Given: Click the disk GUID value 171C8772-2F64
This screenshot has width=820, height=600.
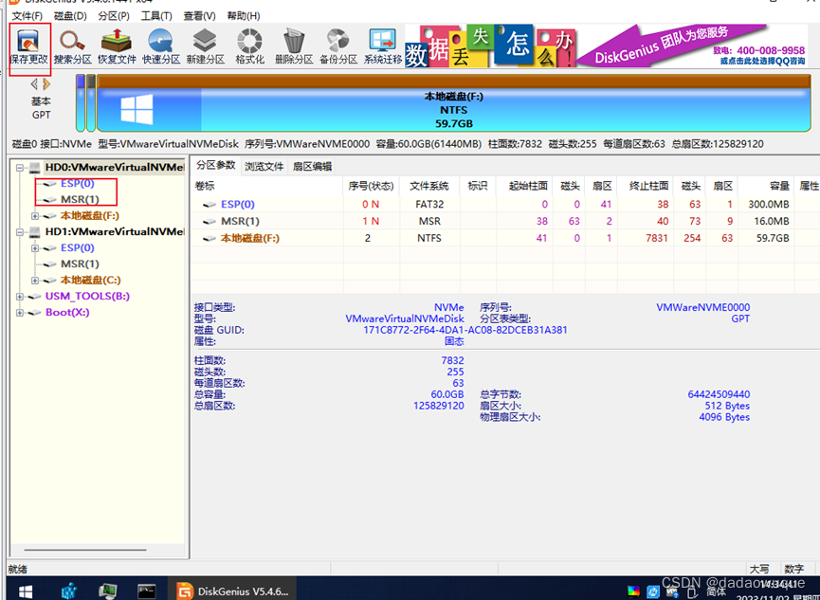Looking at the screenshot, I should [465, 330].
